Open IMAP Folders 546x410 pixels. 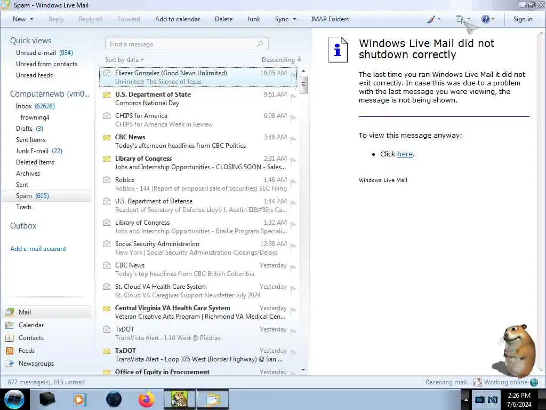click(330, 19)
